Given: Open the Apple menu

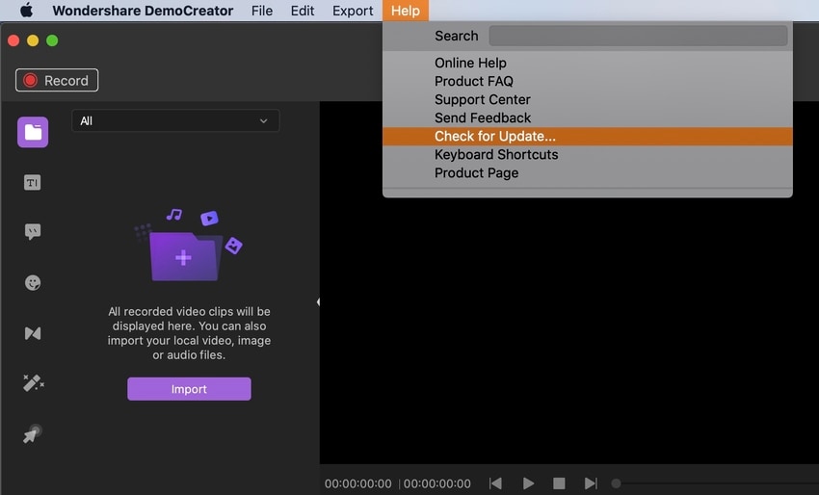Looking at the screenshot, I should [x=27, y=11].
